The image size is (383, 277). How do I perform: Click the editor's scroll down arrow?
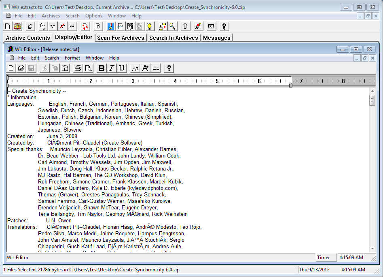click(372, 248)
